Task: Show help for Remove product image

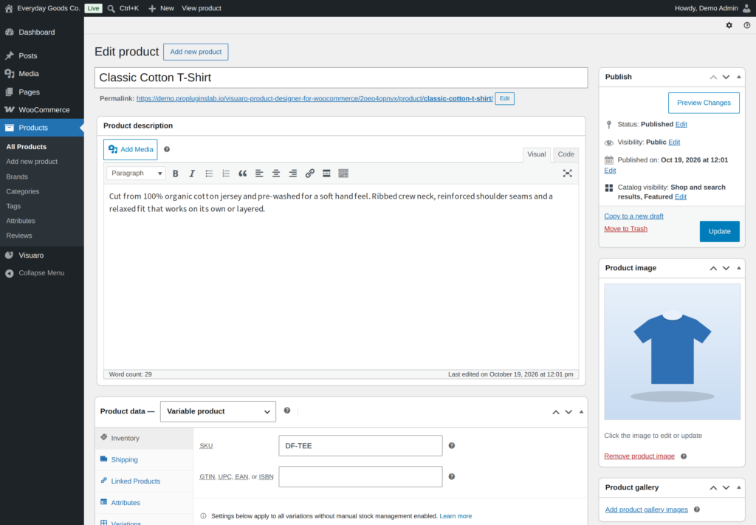Action: [684, 456]
